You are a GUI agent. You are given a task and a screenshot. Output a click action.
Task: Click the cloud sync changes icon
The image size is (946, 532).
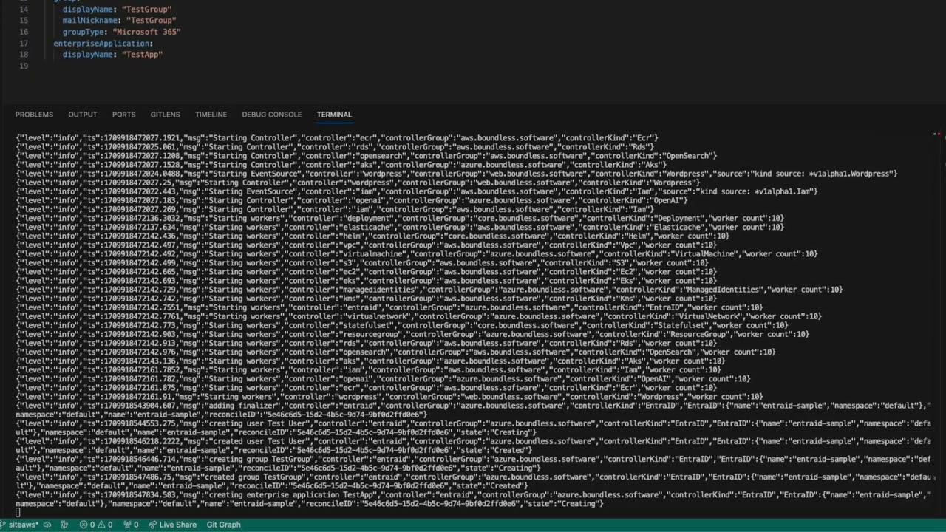(47, 525)
